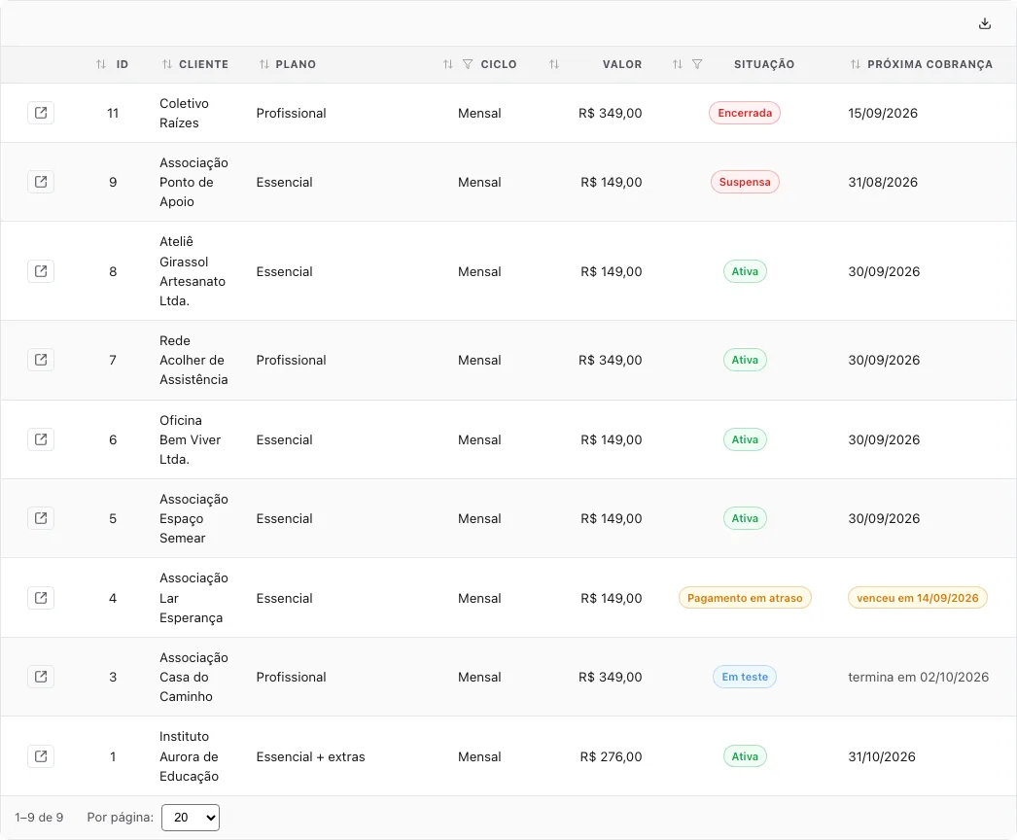Click the Suspensa status badge
Screen dimensions: 1017x840
tap(745, 182)
